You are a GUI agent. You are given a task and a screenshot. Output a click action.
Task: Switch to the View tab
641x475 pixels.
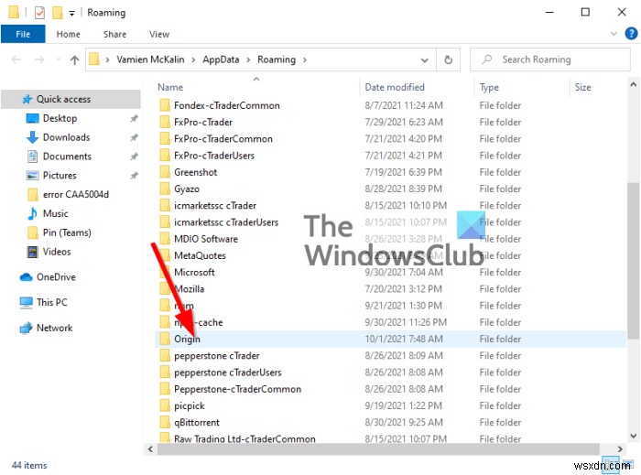(159, 34)
